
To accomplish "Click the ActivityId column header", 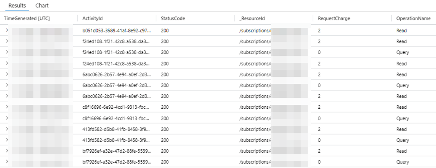I will pyautogui.click(x=92, y=19).
